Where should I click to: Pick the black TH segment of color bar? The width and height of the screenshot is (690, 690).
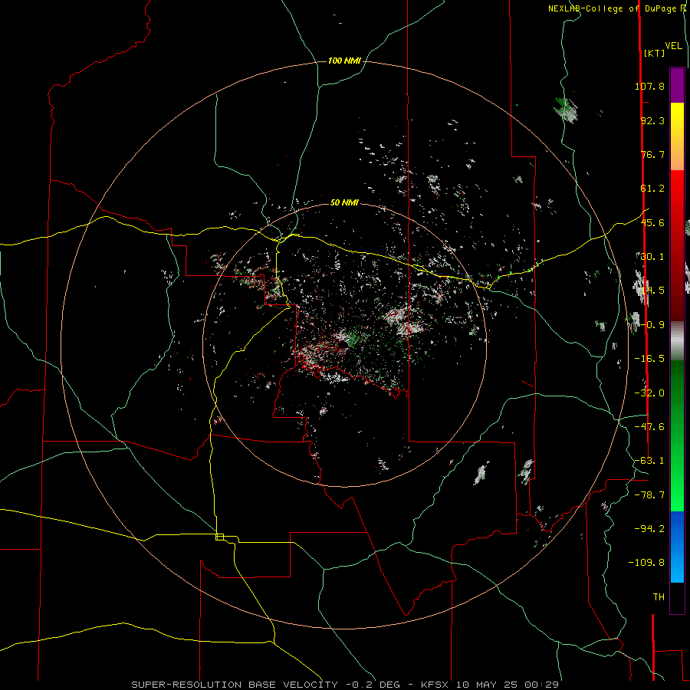point(677,598)
